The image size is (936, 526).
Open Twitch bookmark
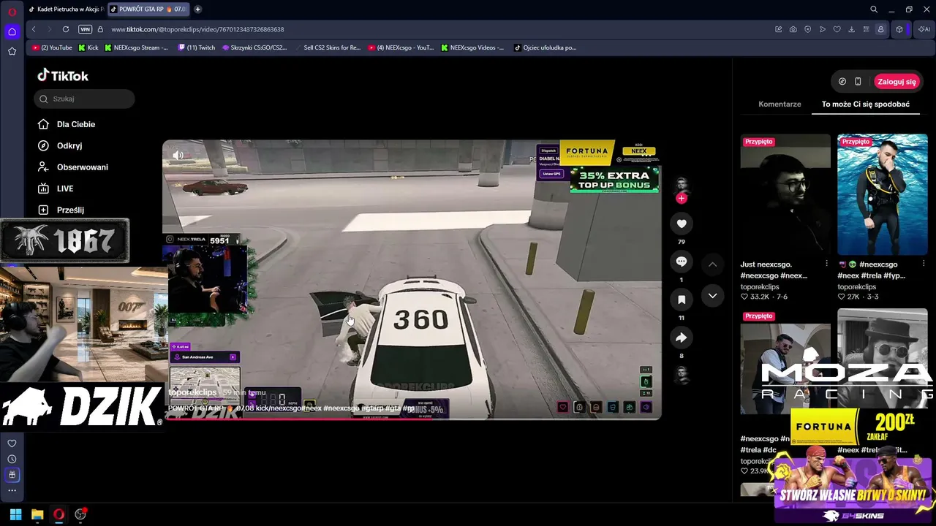point(197,47)
